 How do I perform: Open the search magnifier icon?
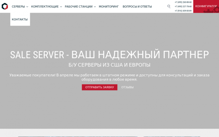click(169, 7)
